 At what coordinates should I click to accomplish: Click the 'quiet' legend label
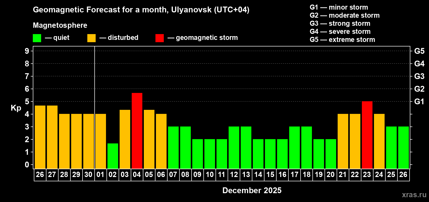pyautogui.click(x=61, y=38)
